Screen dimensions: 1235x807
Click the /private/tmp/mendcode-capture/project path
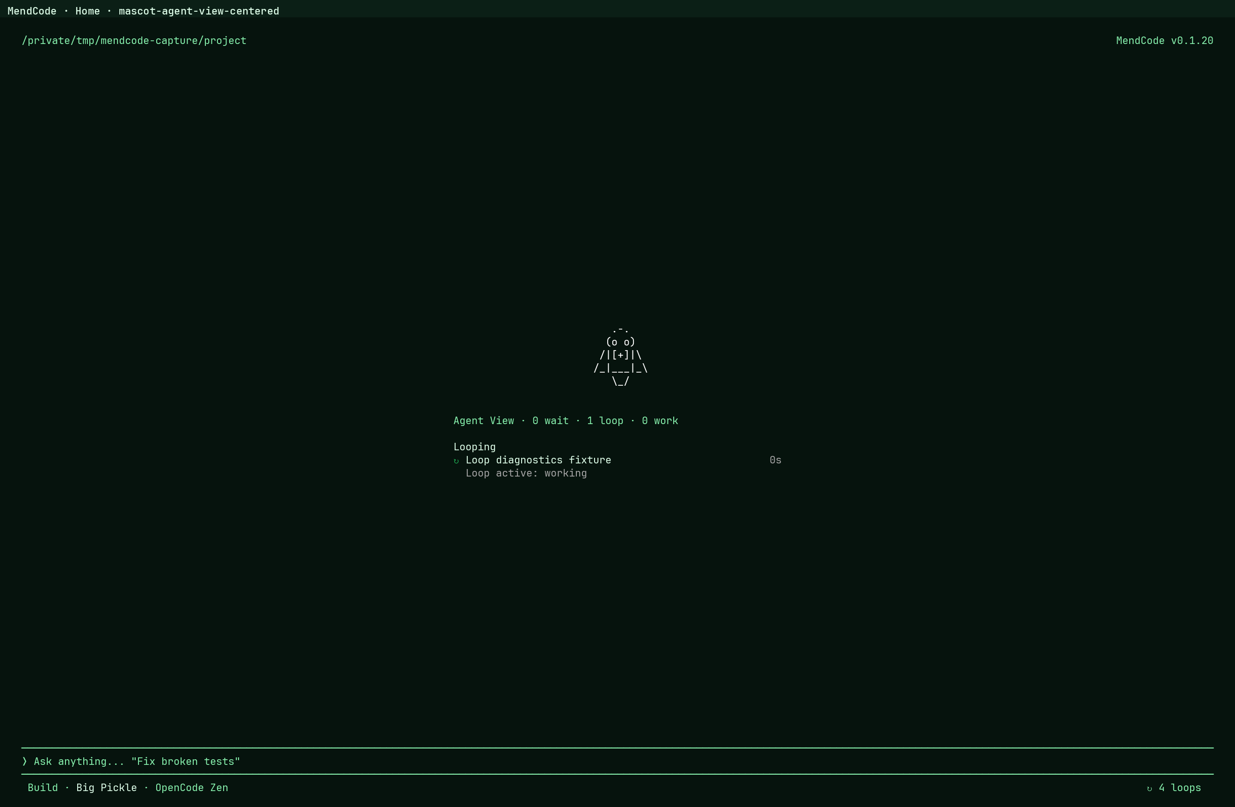pyautogui.click(x=134, y=41)
